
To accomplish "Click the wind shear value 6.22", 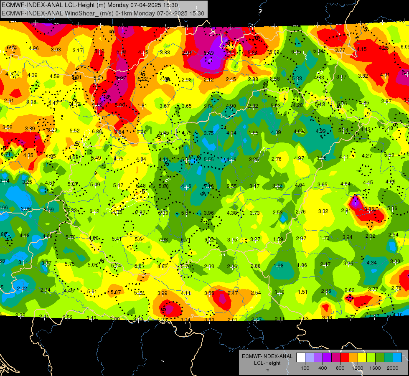I will 209,239.
